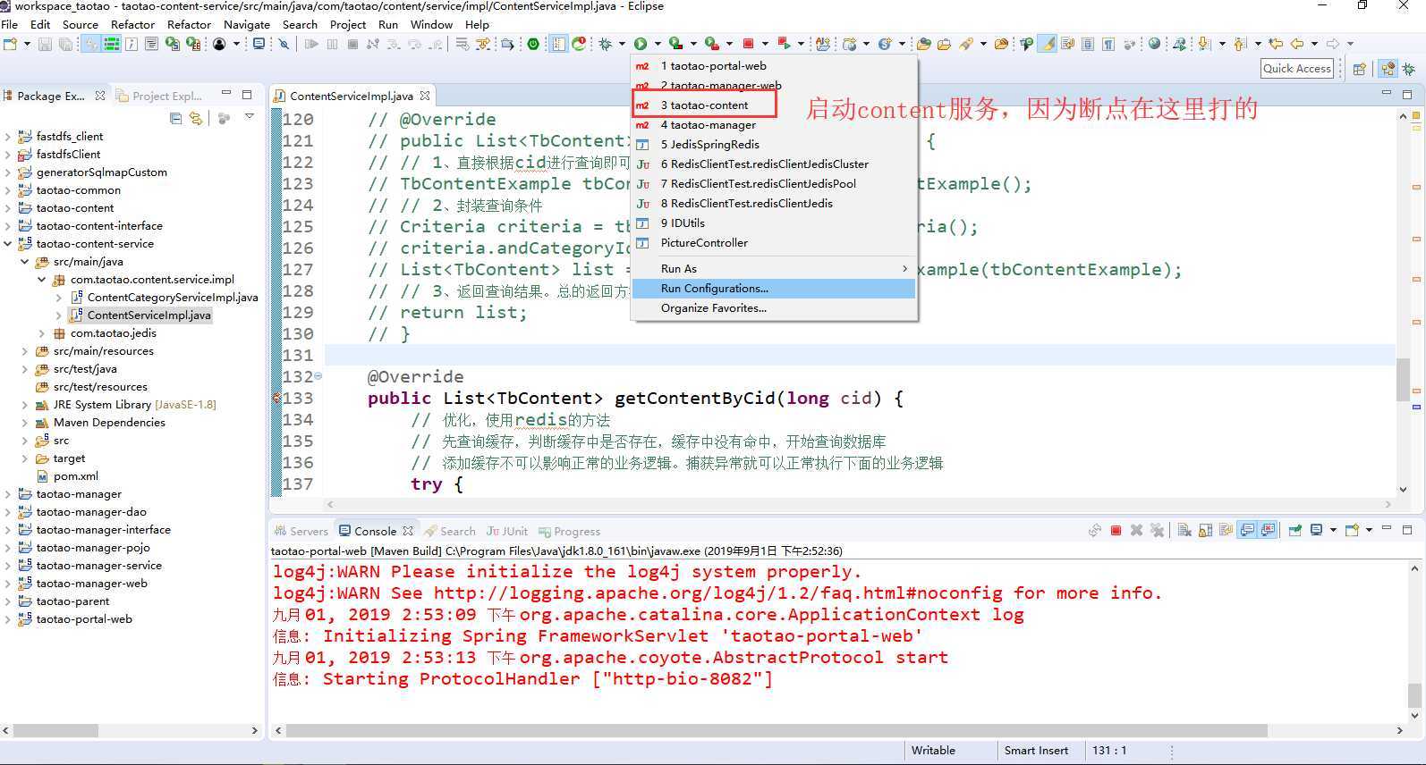Click the Skip All Breakpoints icon
Screen dimensions: 1426x765
pyautogui.click(x=283, y=44)
